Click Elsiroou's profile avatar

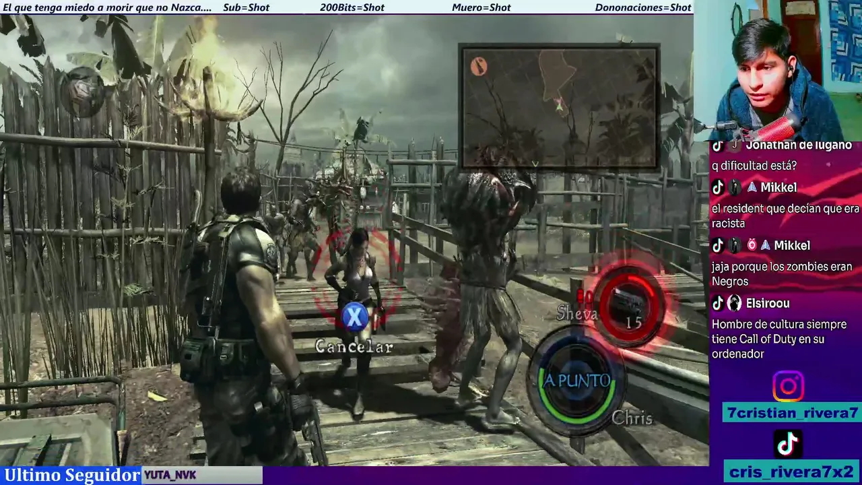(x=735, y=304)
